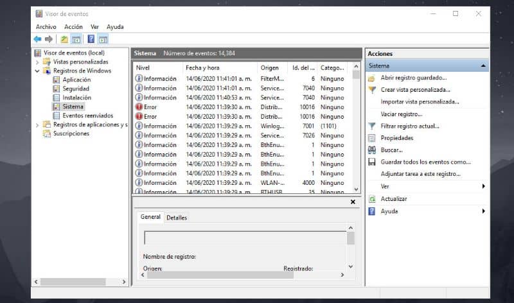Open the Acción menu
The width and height of the screenshot is (514, 303).
pyautogui.click(x=73, y=27)
